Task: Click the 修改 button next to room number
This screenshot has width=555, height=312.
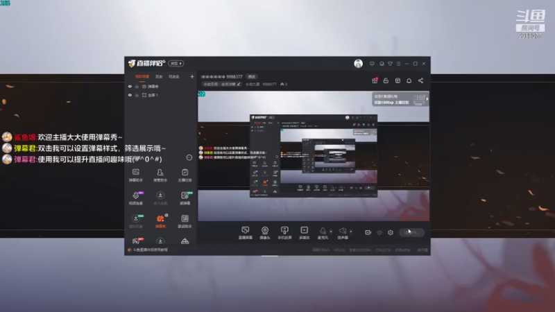Action: click(x=252, y=77)
